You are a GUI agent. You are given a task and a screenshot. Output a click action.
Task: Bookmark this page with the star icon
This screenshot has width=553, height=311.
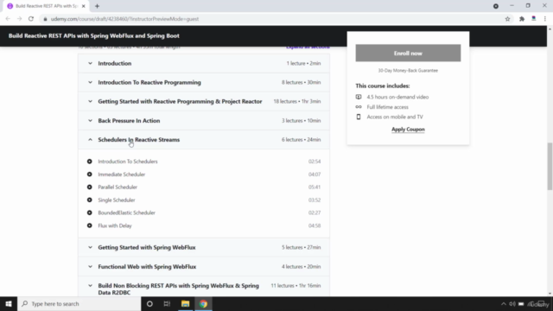tap(507, 19)
